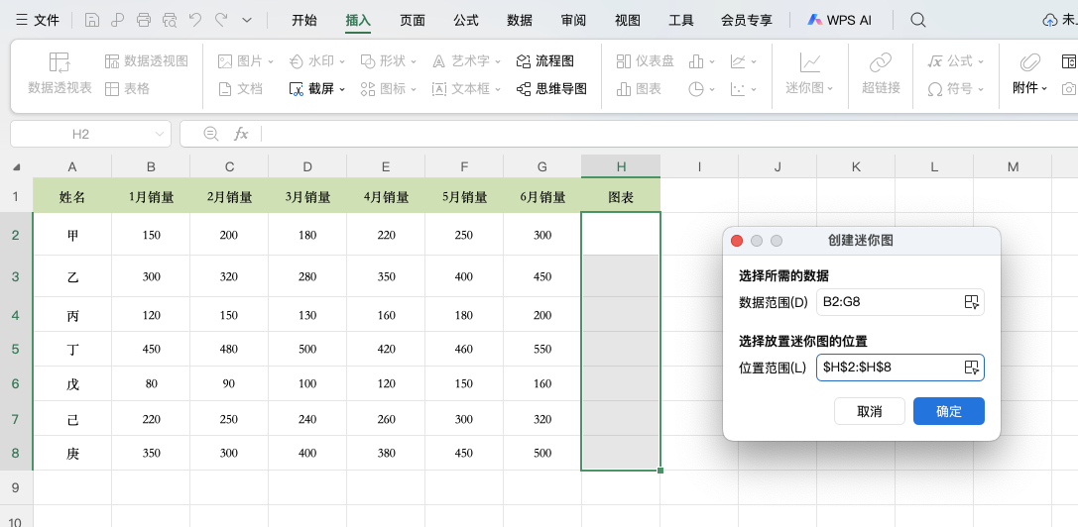The height and width of the screenshot is (527, 1078).
Task: Click the 附件 attachment button
Action: [1029, 73]
